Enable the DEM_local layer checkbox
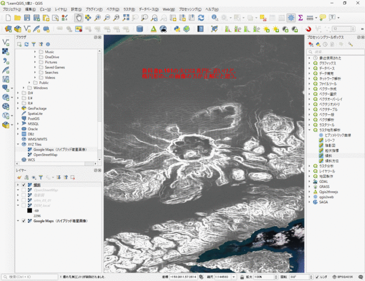365x281 pixels. [23, 206]
